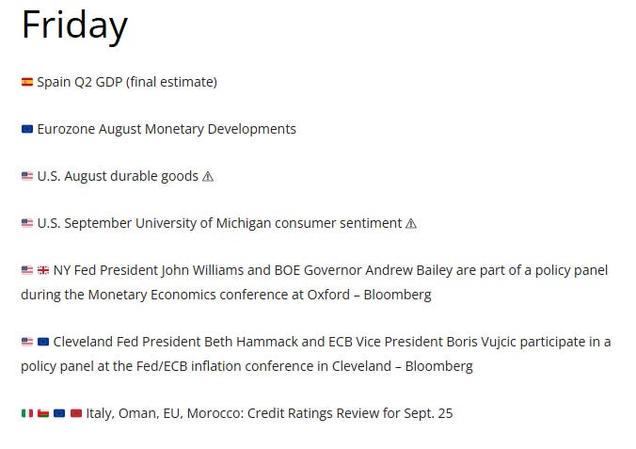636x449 pixels.
Task: Click the US flag before durable goods
Action: pos(27,176)
